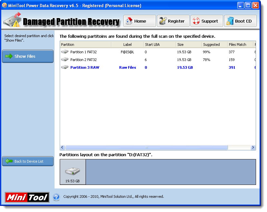
Task: Click the horizontal scrollbar left arrow
Action: [x=62, y=147]
